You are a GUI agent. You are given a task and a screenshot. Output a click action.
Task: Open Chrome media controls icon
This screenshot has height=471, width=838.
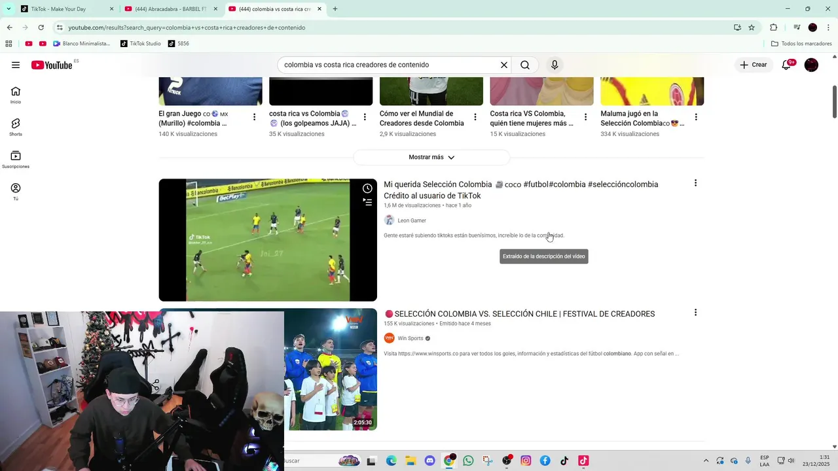point(797,27)
